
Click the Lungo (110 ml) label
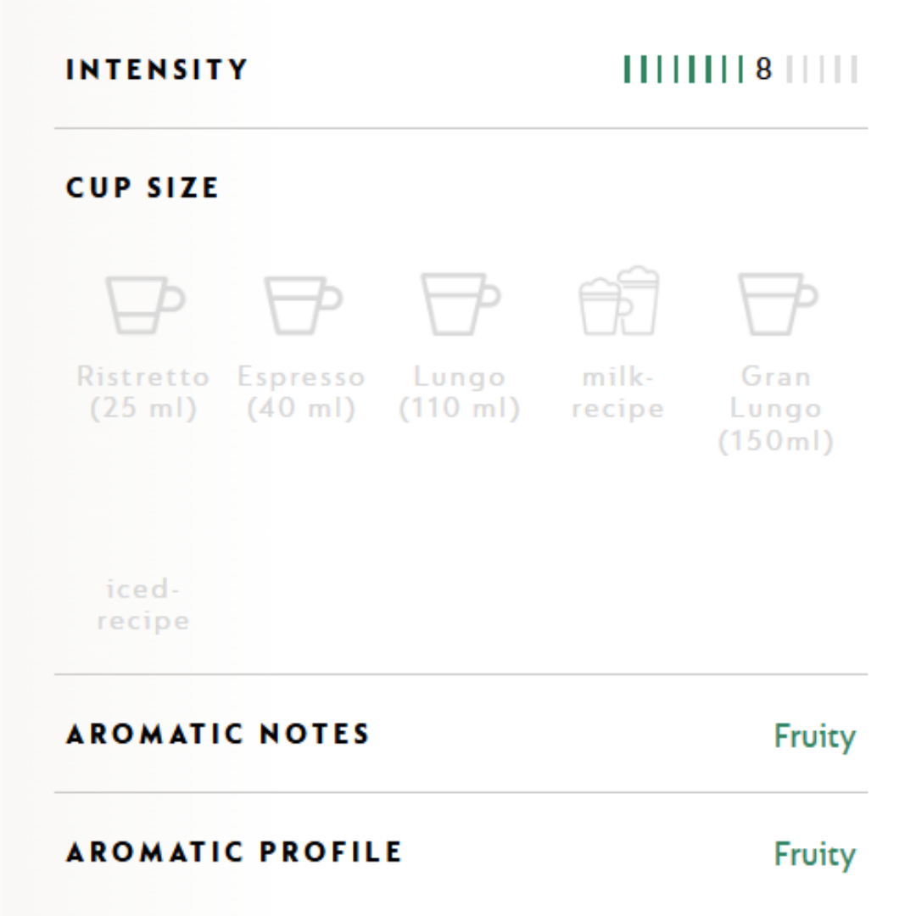460,392
